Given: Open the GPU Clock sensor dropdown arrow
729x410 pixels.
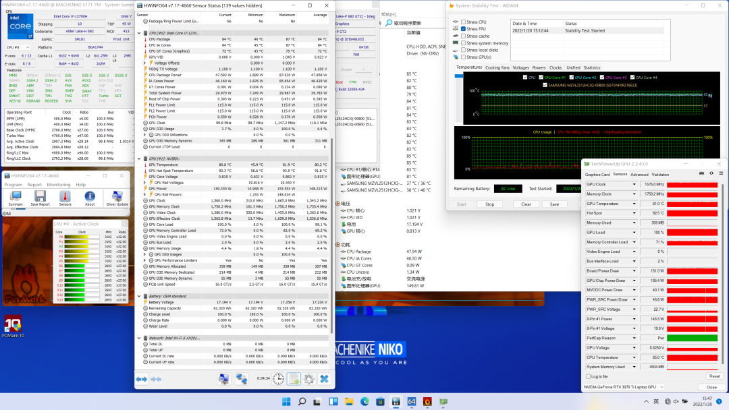Looking at the screenshot, I should click(634, 184).
